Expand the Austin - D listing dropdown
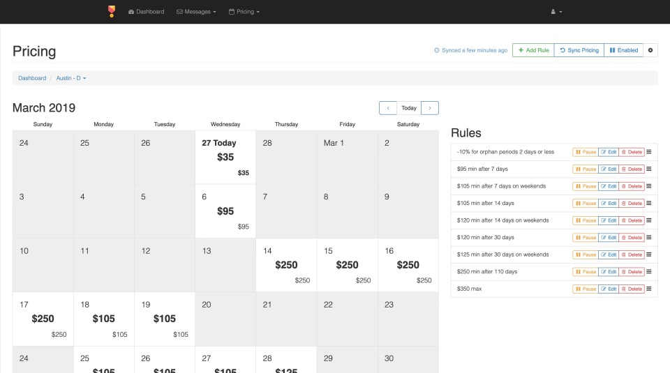Screen dimensions: 670x373 click(x=71, y=78)
